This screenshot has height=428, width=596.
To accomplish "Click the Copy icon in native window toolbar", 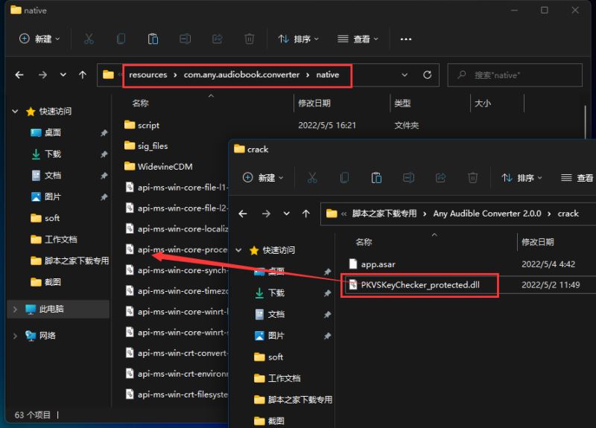I will point(121,39).
